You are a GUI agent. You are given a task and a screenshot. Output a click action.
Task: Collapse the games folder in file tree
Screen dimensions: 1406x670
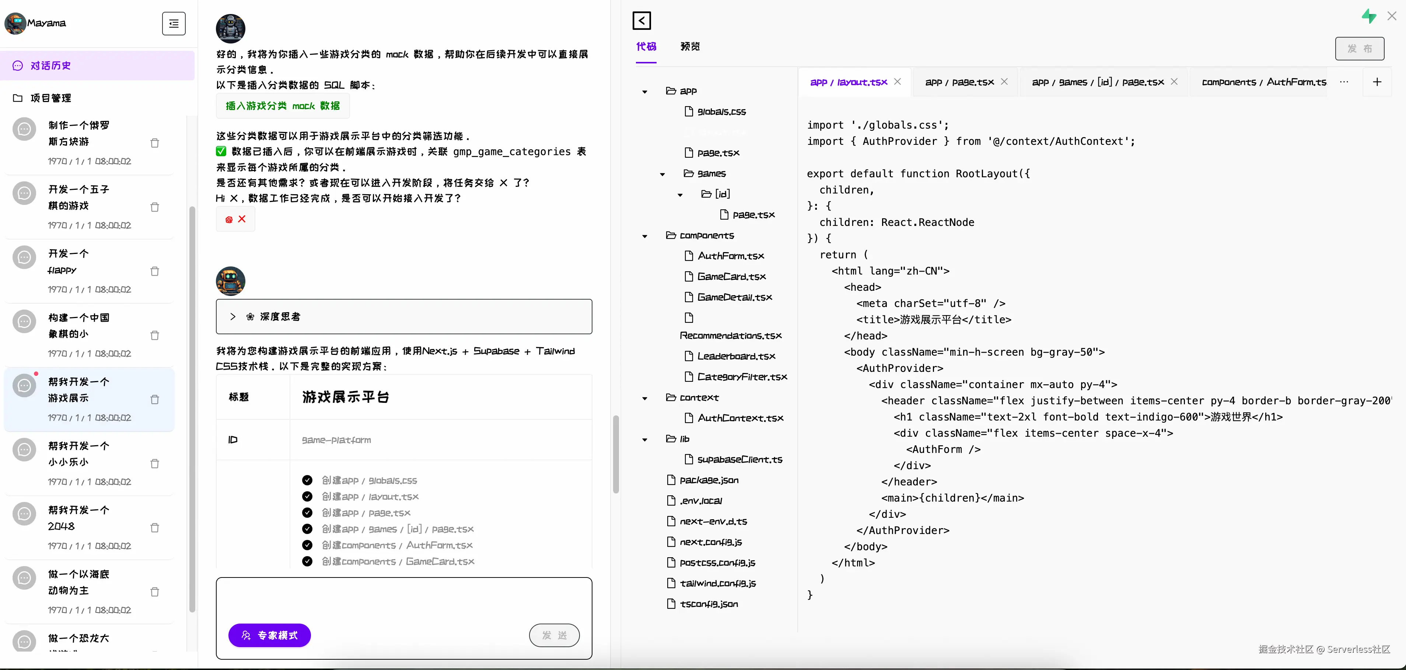coord(662,174)
